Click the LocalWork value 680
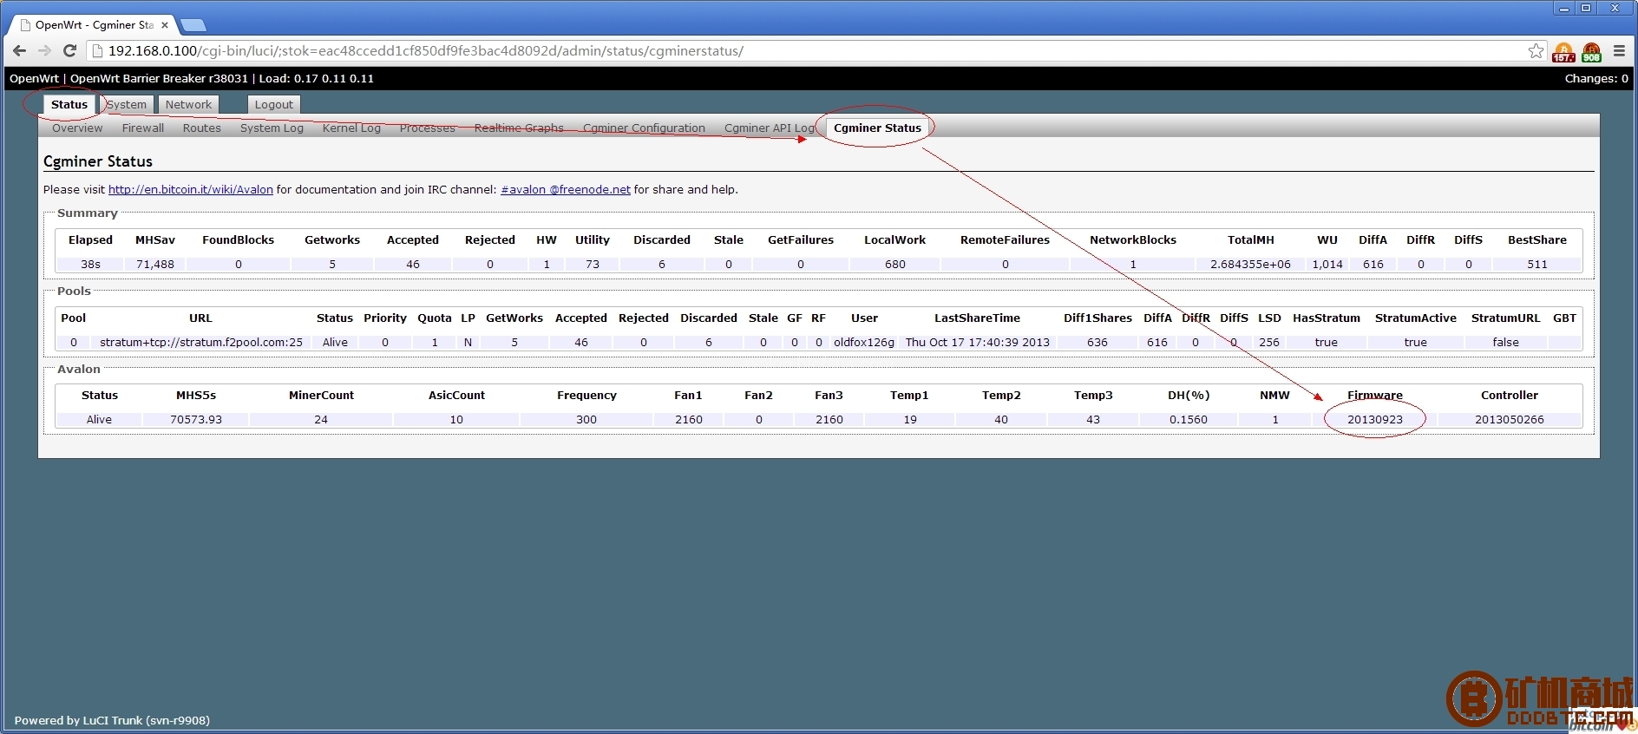Viewport: 1638px width, 734px height. 894,264
